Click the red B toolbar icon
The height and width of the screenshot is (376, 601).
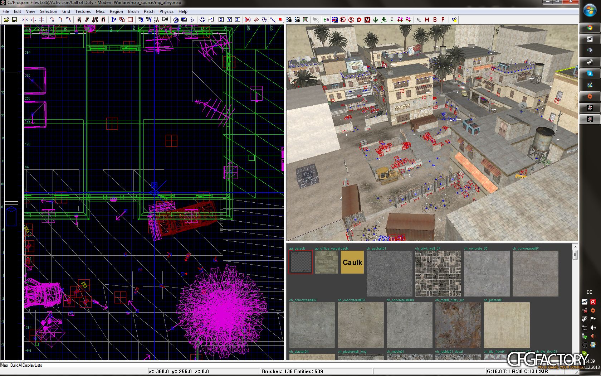point(435,20)
